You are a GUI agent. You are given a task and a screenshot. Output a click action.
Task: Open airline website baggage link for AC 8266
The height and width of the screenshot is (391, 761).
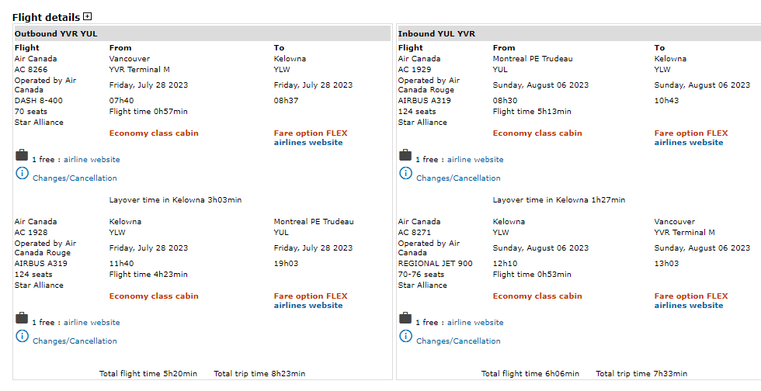(x=92, y=160)
